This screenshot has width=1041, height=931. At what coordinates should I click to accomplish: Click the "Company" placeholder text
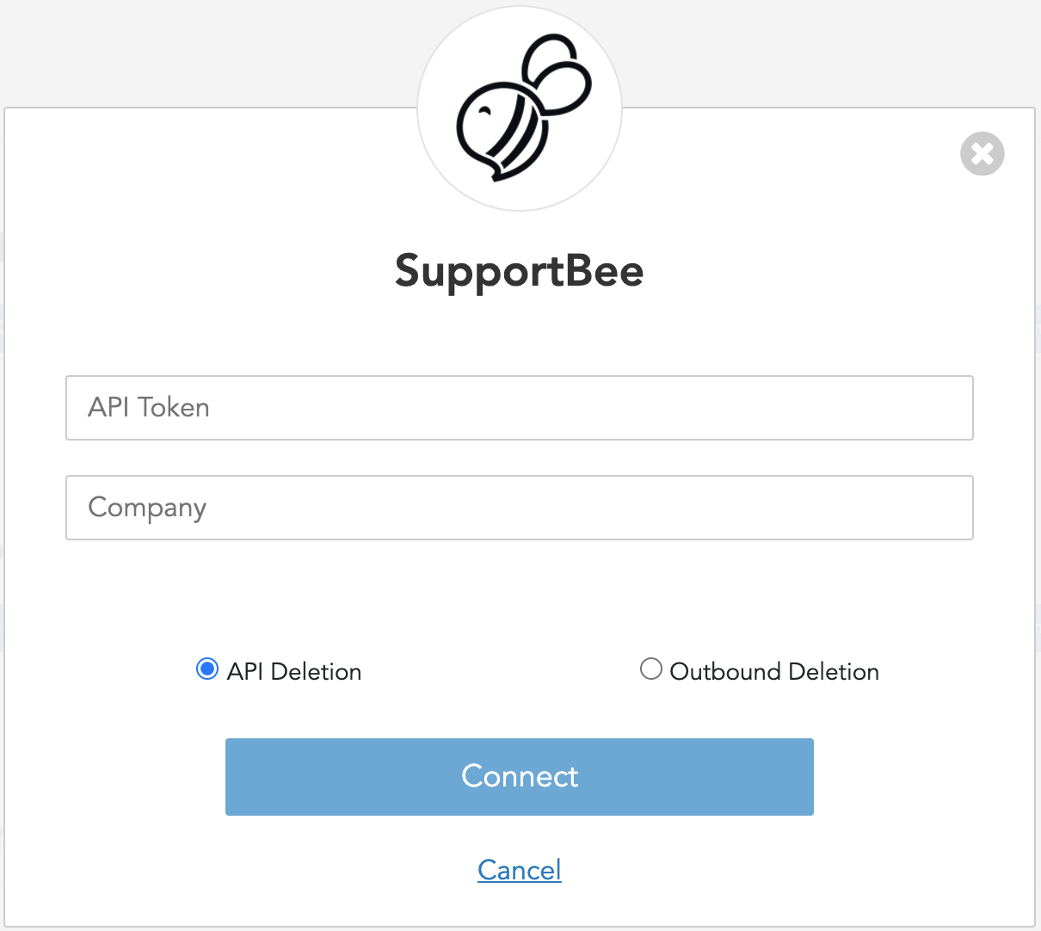point(147,508)
